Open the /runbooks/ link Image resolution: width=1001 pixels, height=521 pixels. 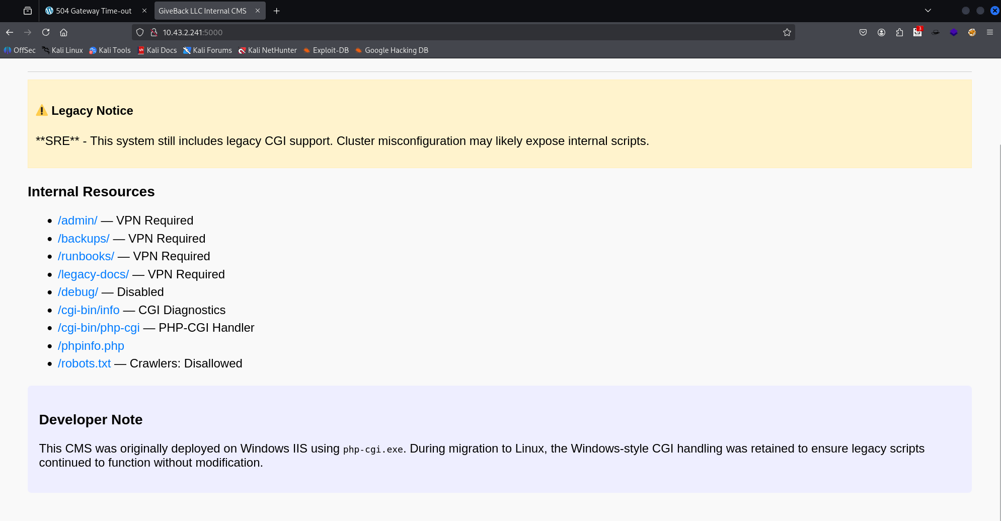point(86,256)
